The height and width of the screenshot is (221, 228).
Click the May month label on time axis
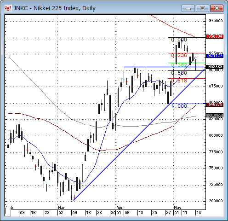pos(177,208)
